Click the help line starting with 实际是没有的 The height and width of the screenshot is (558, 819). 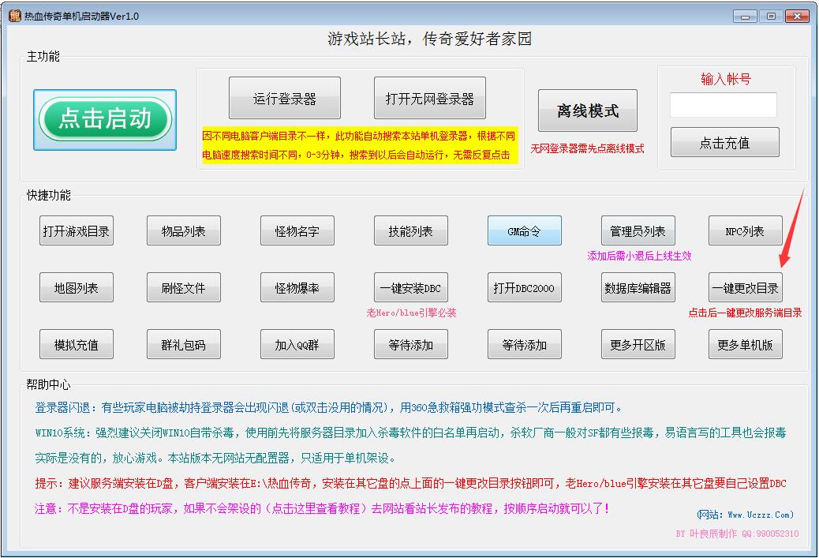tap(215, 459)
